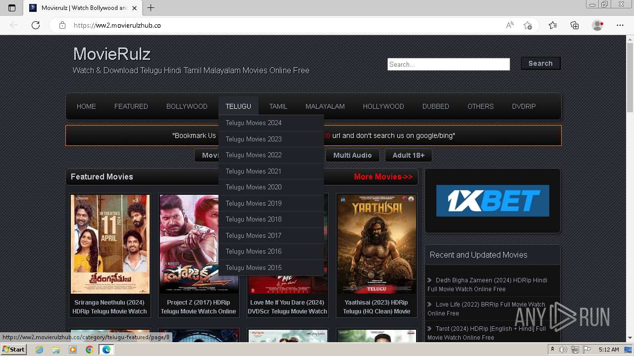Open the More Movies->> link
The height and width of the screenshot is (356, 634).
pyautogui.click(x=383, y=177)
